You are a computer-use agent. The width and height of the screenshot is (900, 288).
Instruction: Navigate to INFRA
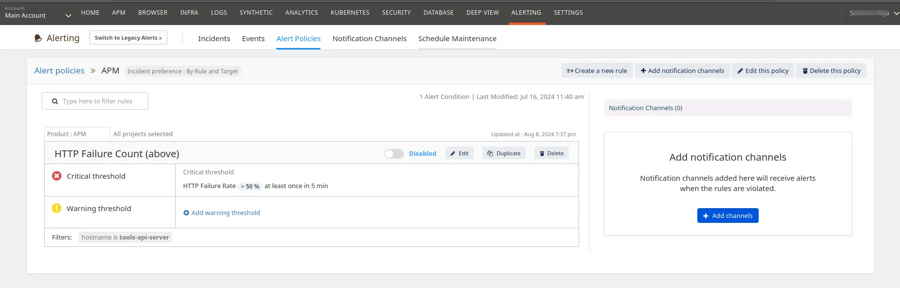tap(189, 13)
